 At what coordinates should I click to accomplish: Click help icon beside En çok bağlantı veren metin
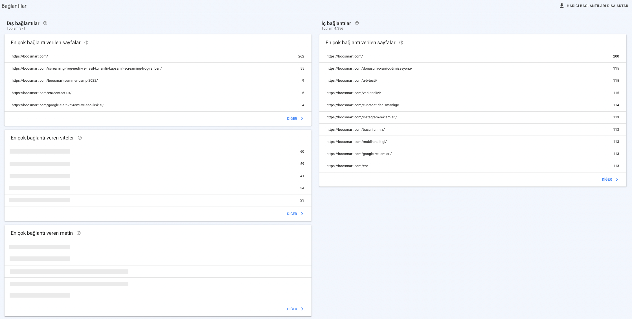(x=79, y=233)
